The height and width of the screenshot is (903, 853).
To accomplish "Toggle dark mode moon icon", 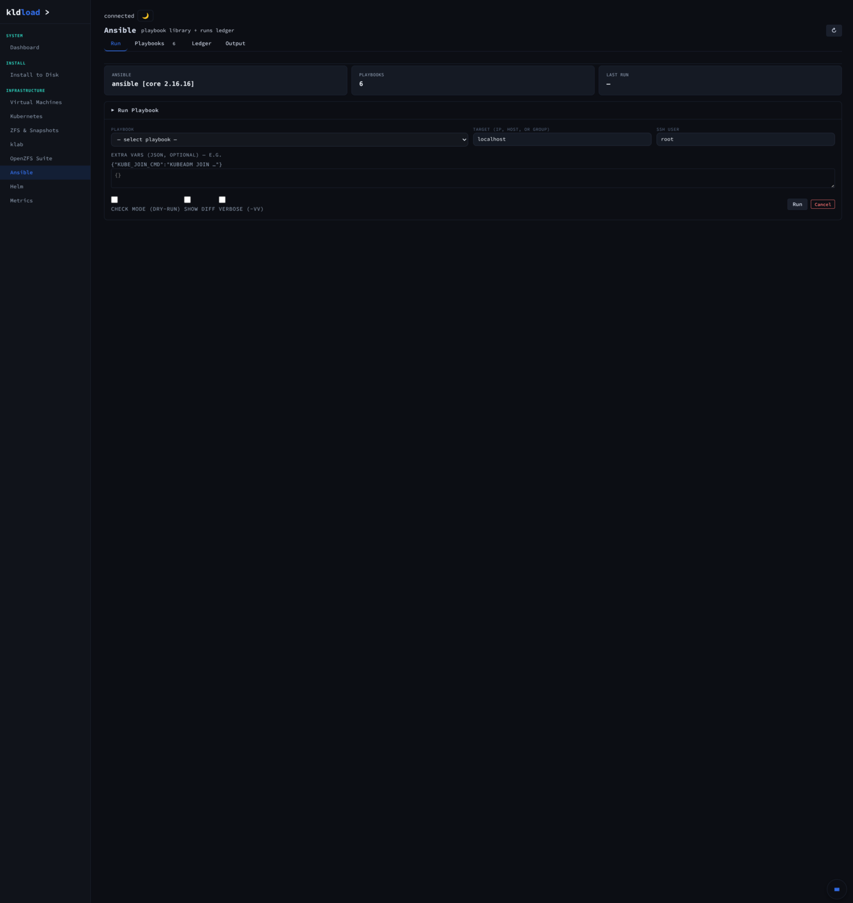I will coord(145,16).
